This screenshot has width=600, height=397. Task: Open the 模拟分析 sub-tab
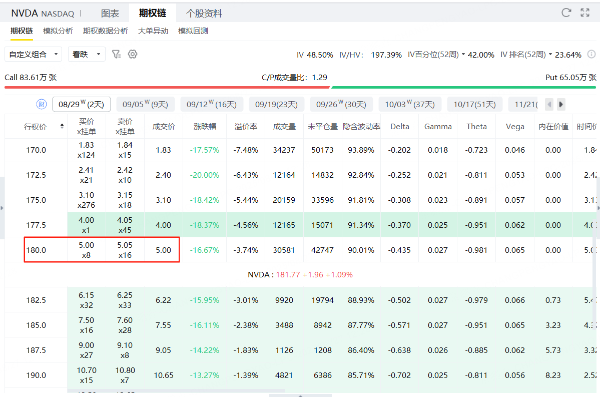[x=58, y=31]
